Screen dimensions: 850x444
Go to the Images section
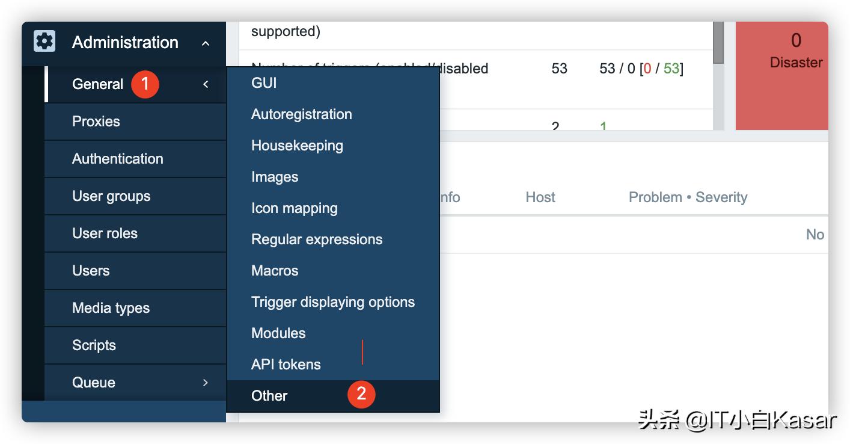pyautogui.click(x=274, y=176)
